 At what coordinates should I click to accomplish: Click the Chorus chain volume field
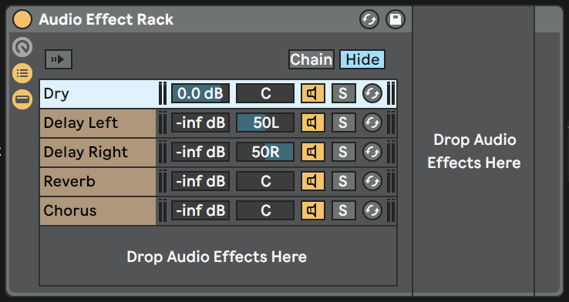[x=200, y=210]
